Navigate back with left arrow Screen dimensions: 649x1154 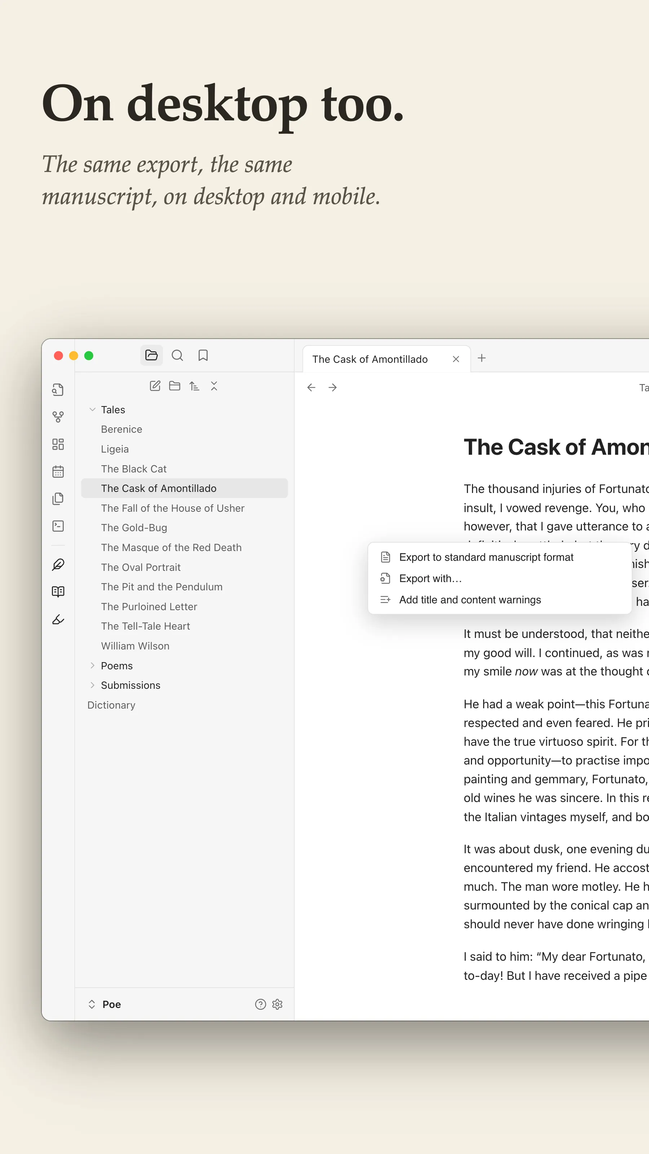(x=311, y=388)
